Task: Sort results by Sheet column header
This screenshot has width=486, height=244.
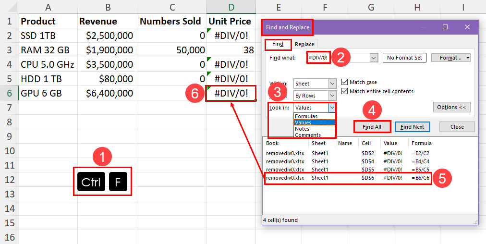Action: 322,143
